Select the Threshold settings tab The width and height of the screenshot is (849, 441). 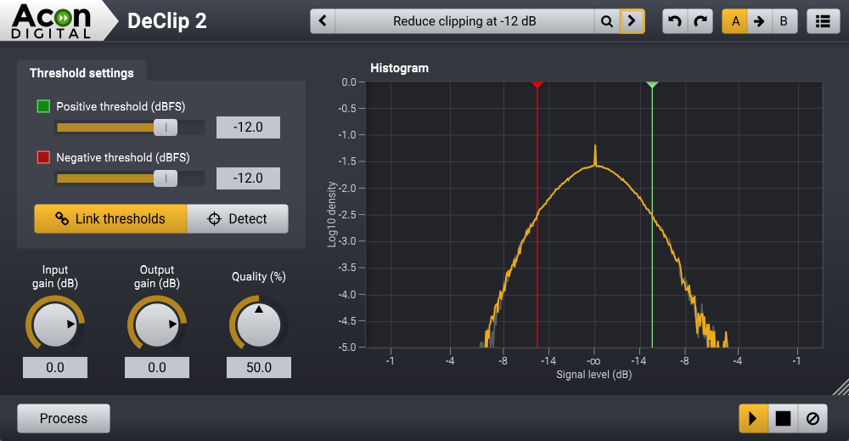click(82, 72)
